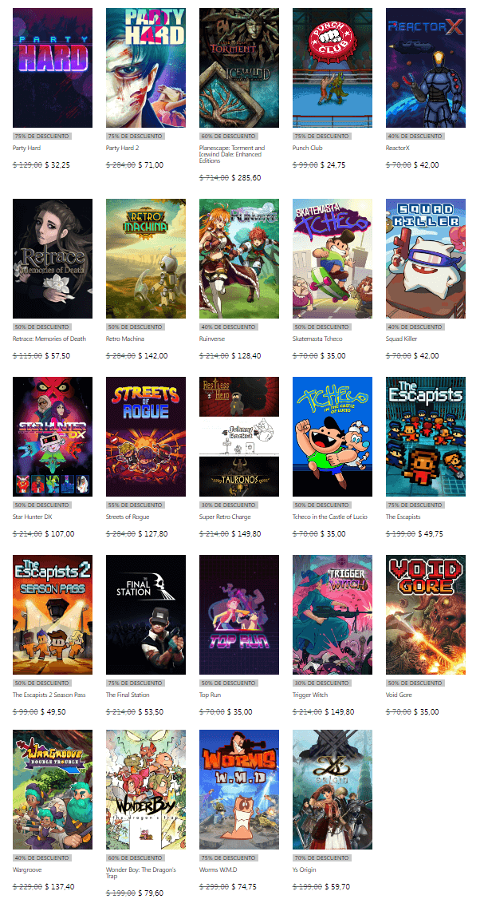488x907 pixels.
Task: Open Retro Machina cover image
Action: [x=146, y=259]
